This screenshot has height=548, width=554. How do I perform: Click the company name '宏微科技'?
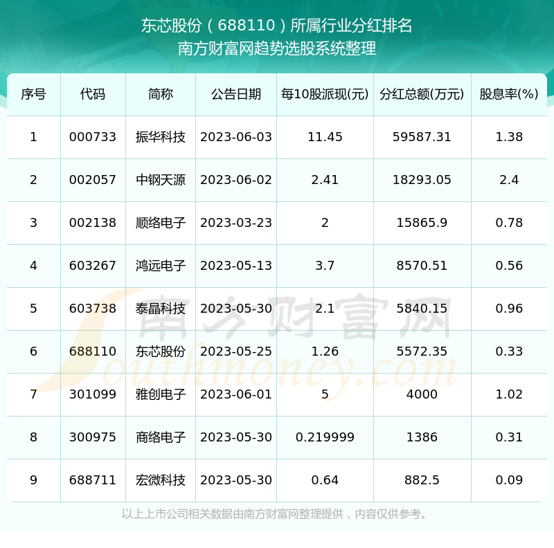tap(161, 480)
